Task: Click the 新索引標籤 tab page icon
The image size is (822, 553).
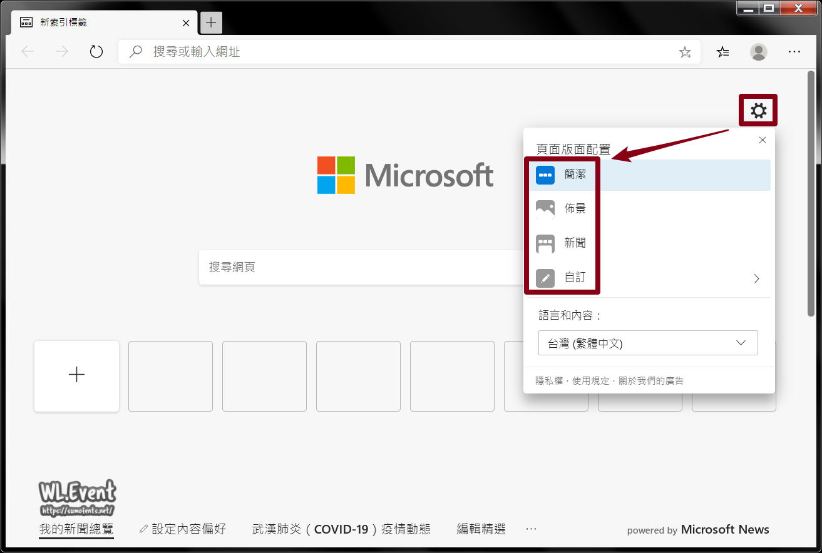Action: click(x=27, y=23)
